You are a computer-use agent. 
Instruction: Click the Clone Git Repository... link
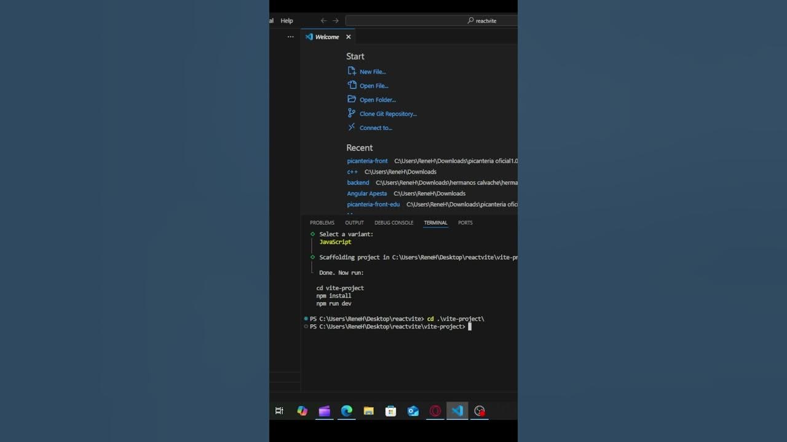tap(388, 114)
